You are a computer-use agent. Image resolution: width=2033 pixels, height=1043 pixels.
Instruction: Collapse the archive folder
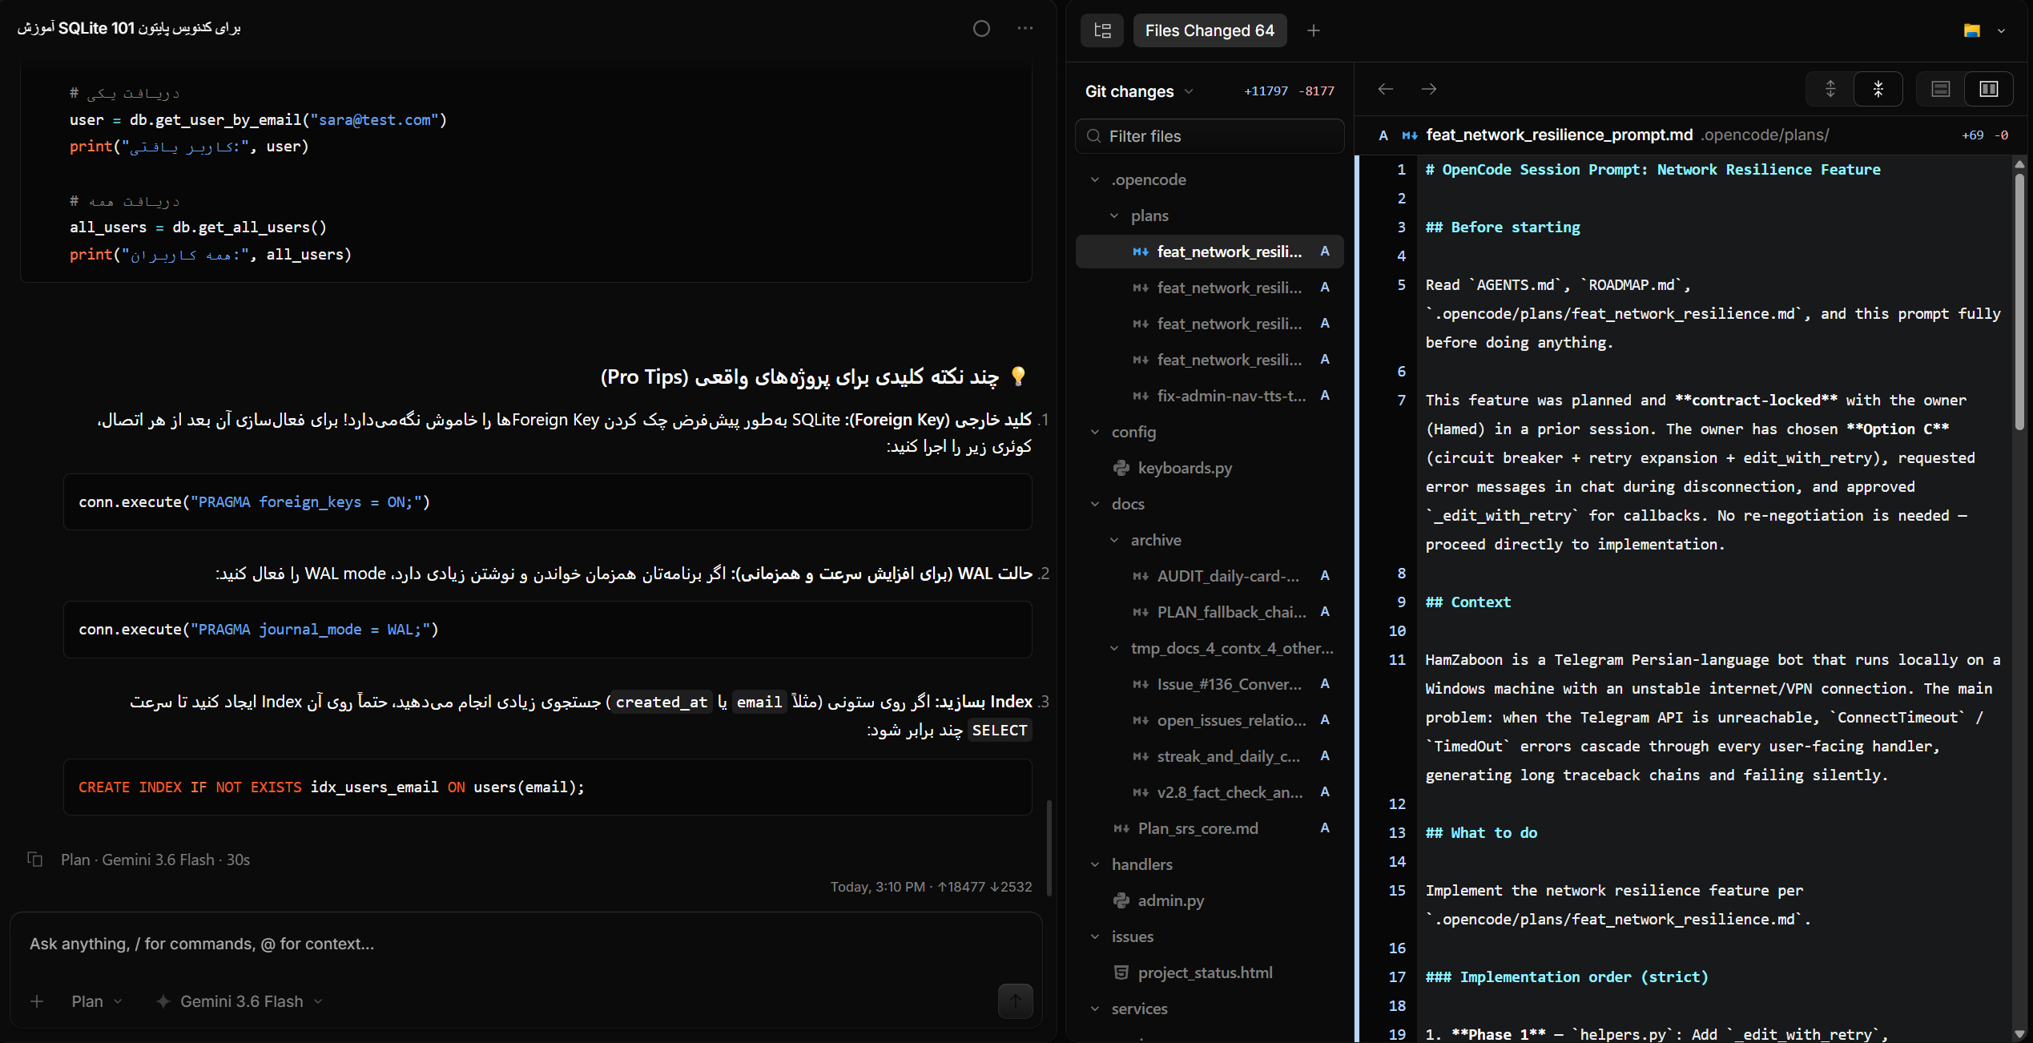(1114, 540)
